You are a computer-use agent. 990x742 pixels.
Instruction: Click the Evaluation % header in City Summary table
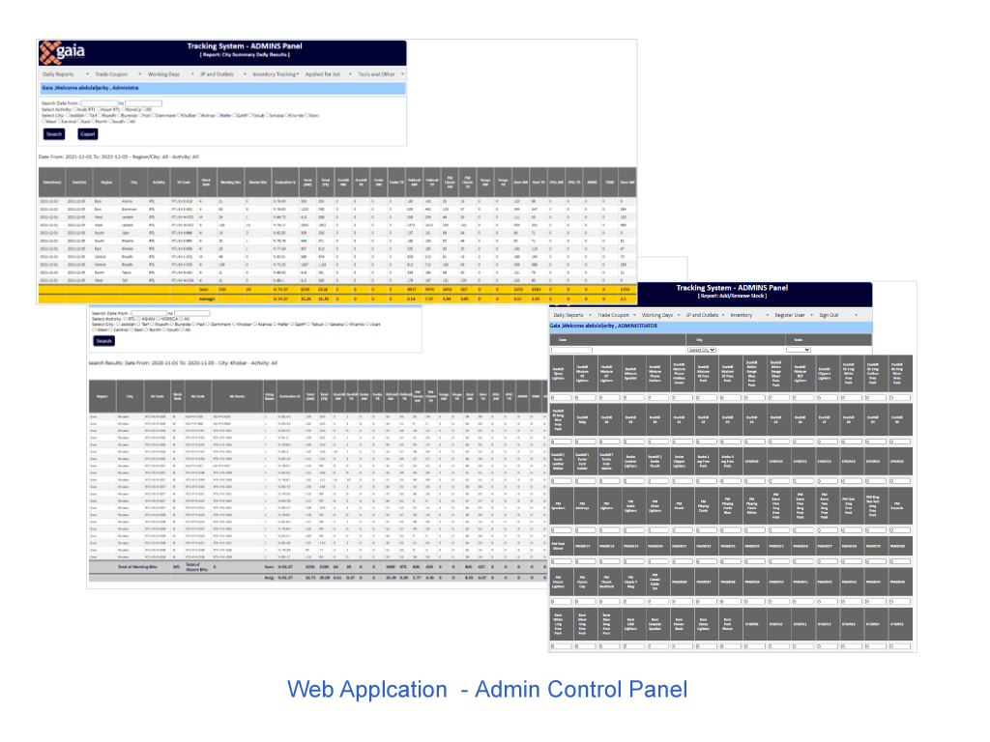284,183
